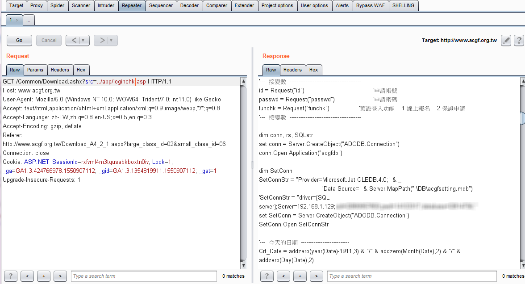Switch to the Request Headers tab

(60, 70)
